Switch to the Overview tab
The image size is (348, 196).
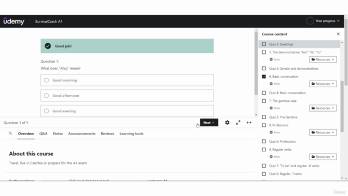[x=26, y=133]
